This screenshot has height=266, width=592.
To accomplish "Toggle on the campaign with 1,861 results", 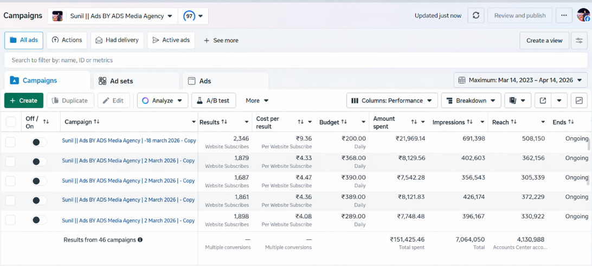I will click(40, 200).
